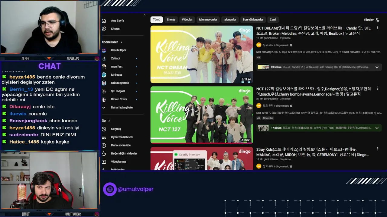
Task: Open the dingo music channel name under the NCT DREAM title
Action: point(276,45)
